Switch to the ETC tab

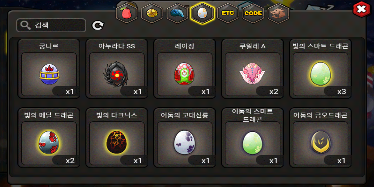[228, 13]
